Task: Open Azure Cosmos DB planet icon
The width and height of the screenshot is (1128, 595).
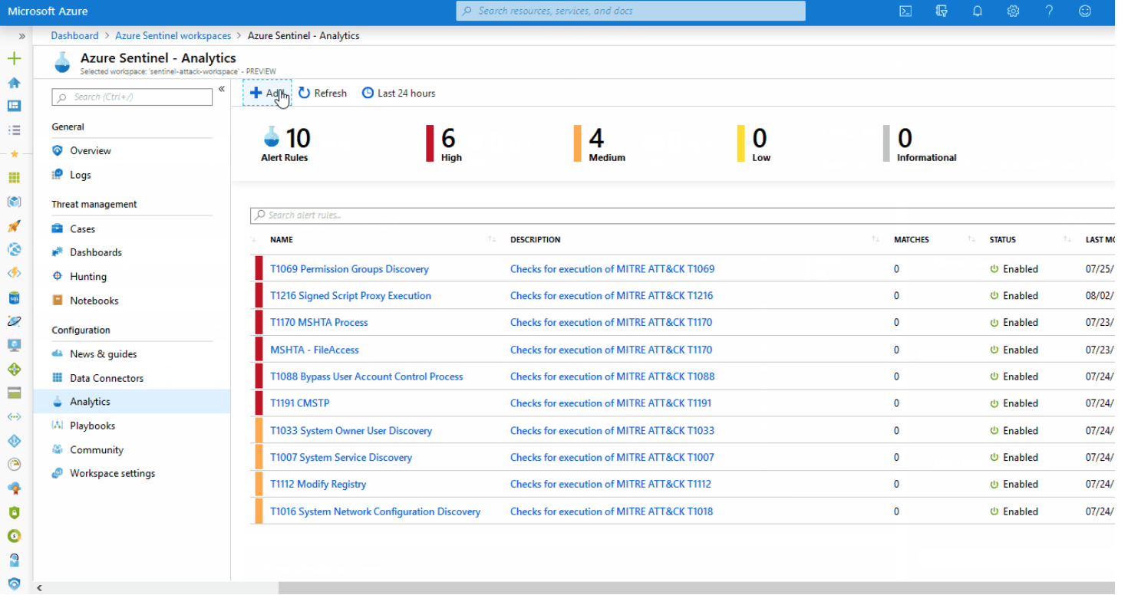Action: tap(14, 321)
